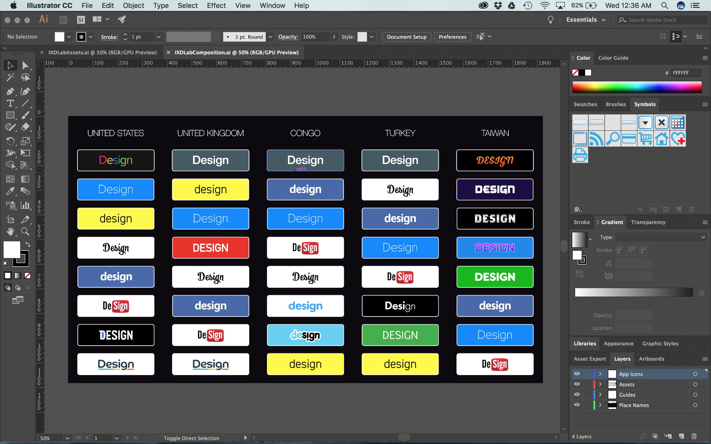Switch to the Swatches tab

[585, 104]
